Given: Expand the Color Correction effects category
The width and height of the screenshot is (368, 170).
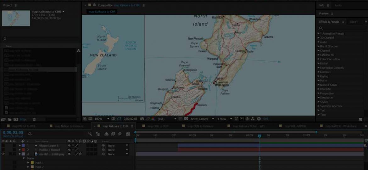Looking at the screenshot, I should click(x=319, y=59).
